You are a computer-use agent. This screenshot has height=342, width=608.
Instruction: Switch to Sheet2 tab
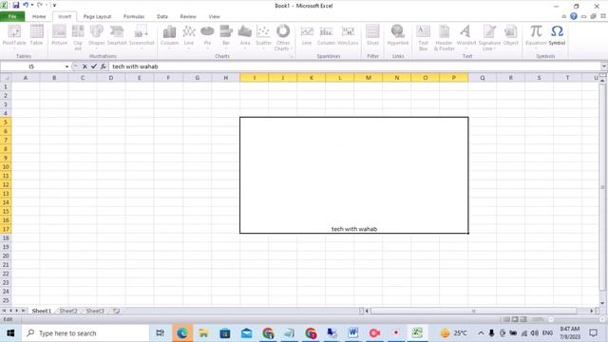pos(68,311)
